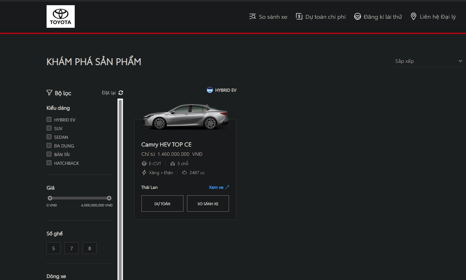Check the HYBRID EV body style filter
The image size is (466, 280).
tap(49, 119)
